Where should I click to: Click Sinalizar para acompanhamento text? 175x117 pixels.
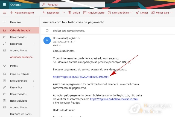pos(69,31)
